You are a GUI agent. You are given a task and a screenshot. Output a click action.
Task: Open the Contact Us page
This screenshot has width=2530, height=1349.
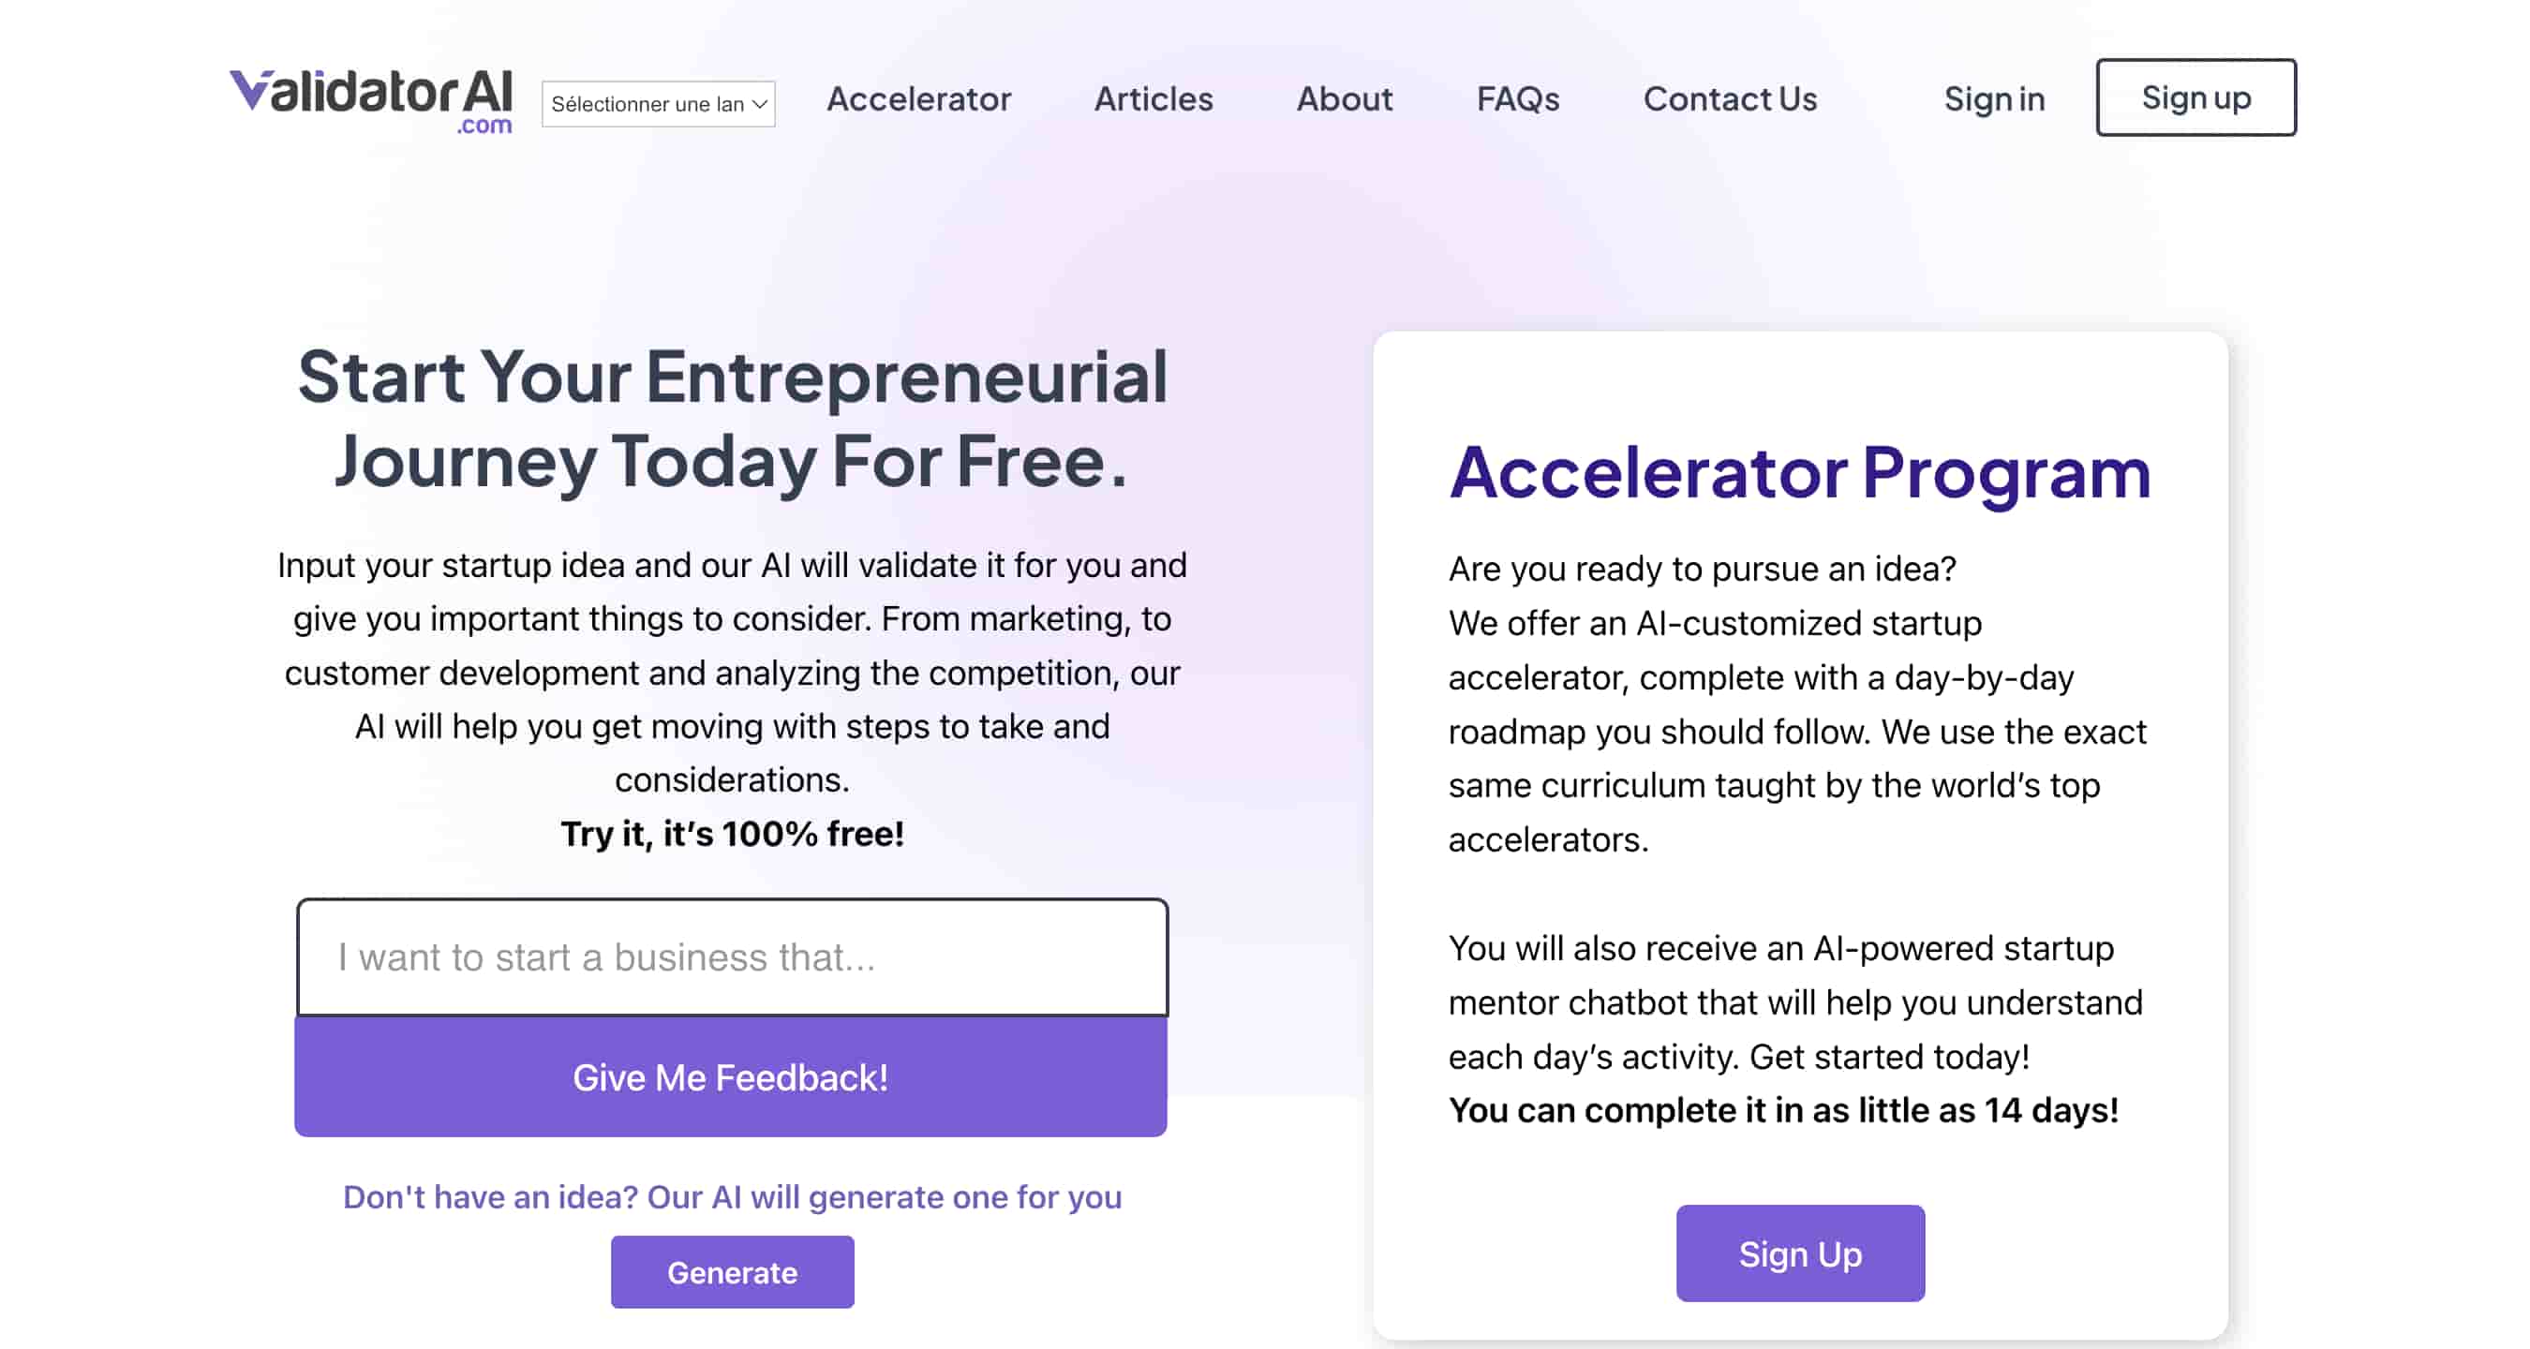(x=1729, y=99)
